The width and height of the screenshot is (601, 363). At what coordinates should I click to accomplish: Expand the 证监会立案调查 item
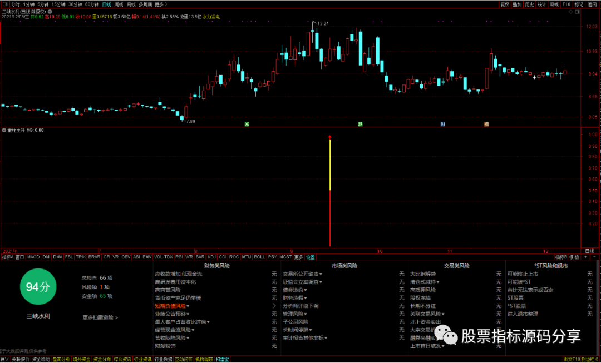tap(302, 282)
